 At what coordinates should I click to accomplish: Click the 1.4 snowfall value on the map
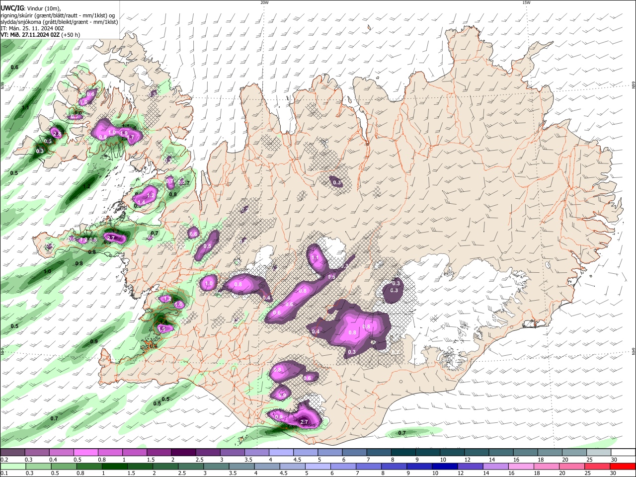pos(141,202)
